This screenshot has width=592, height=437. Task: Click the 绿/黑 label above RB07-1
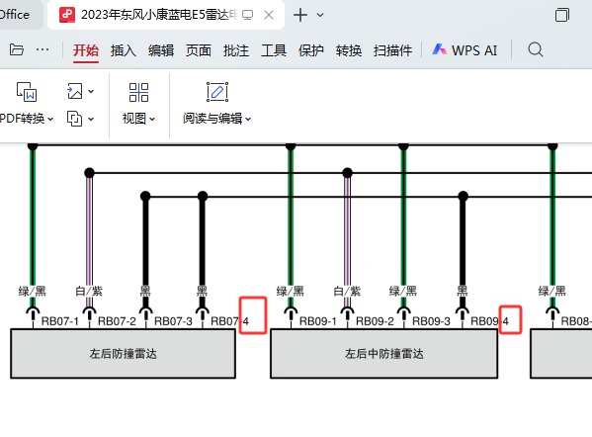click(x=32, y=291)
